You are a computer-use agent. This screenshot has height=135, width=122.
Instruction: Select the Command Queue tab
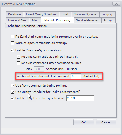(x=85, y=14)
